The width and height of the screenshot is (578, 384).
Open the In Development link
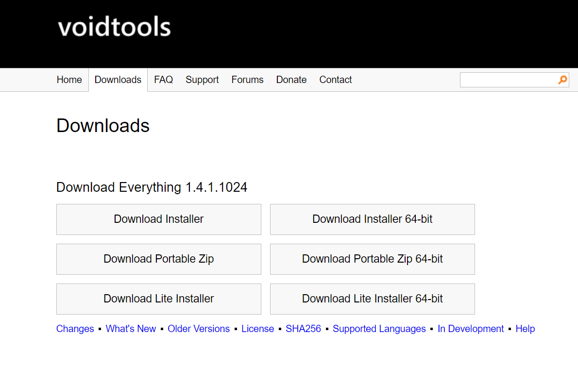pos(471,329)
